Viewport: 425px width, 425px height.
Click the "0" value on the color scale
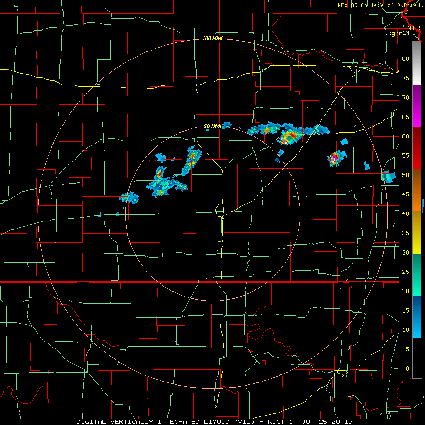[x=408, y=369]
